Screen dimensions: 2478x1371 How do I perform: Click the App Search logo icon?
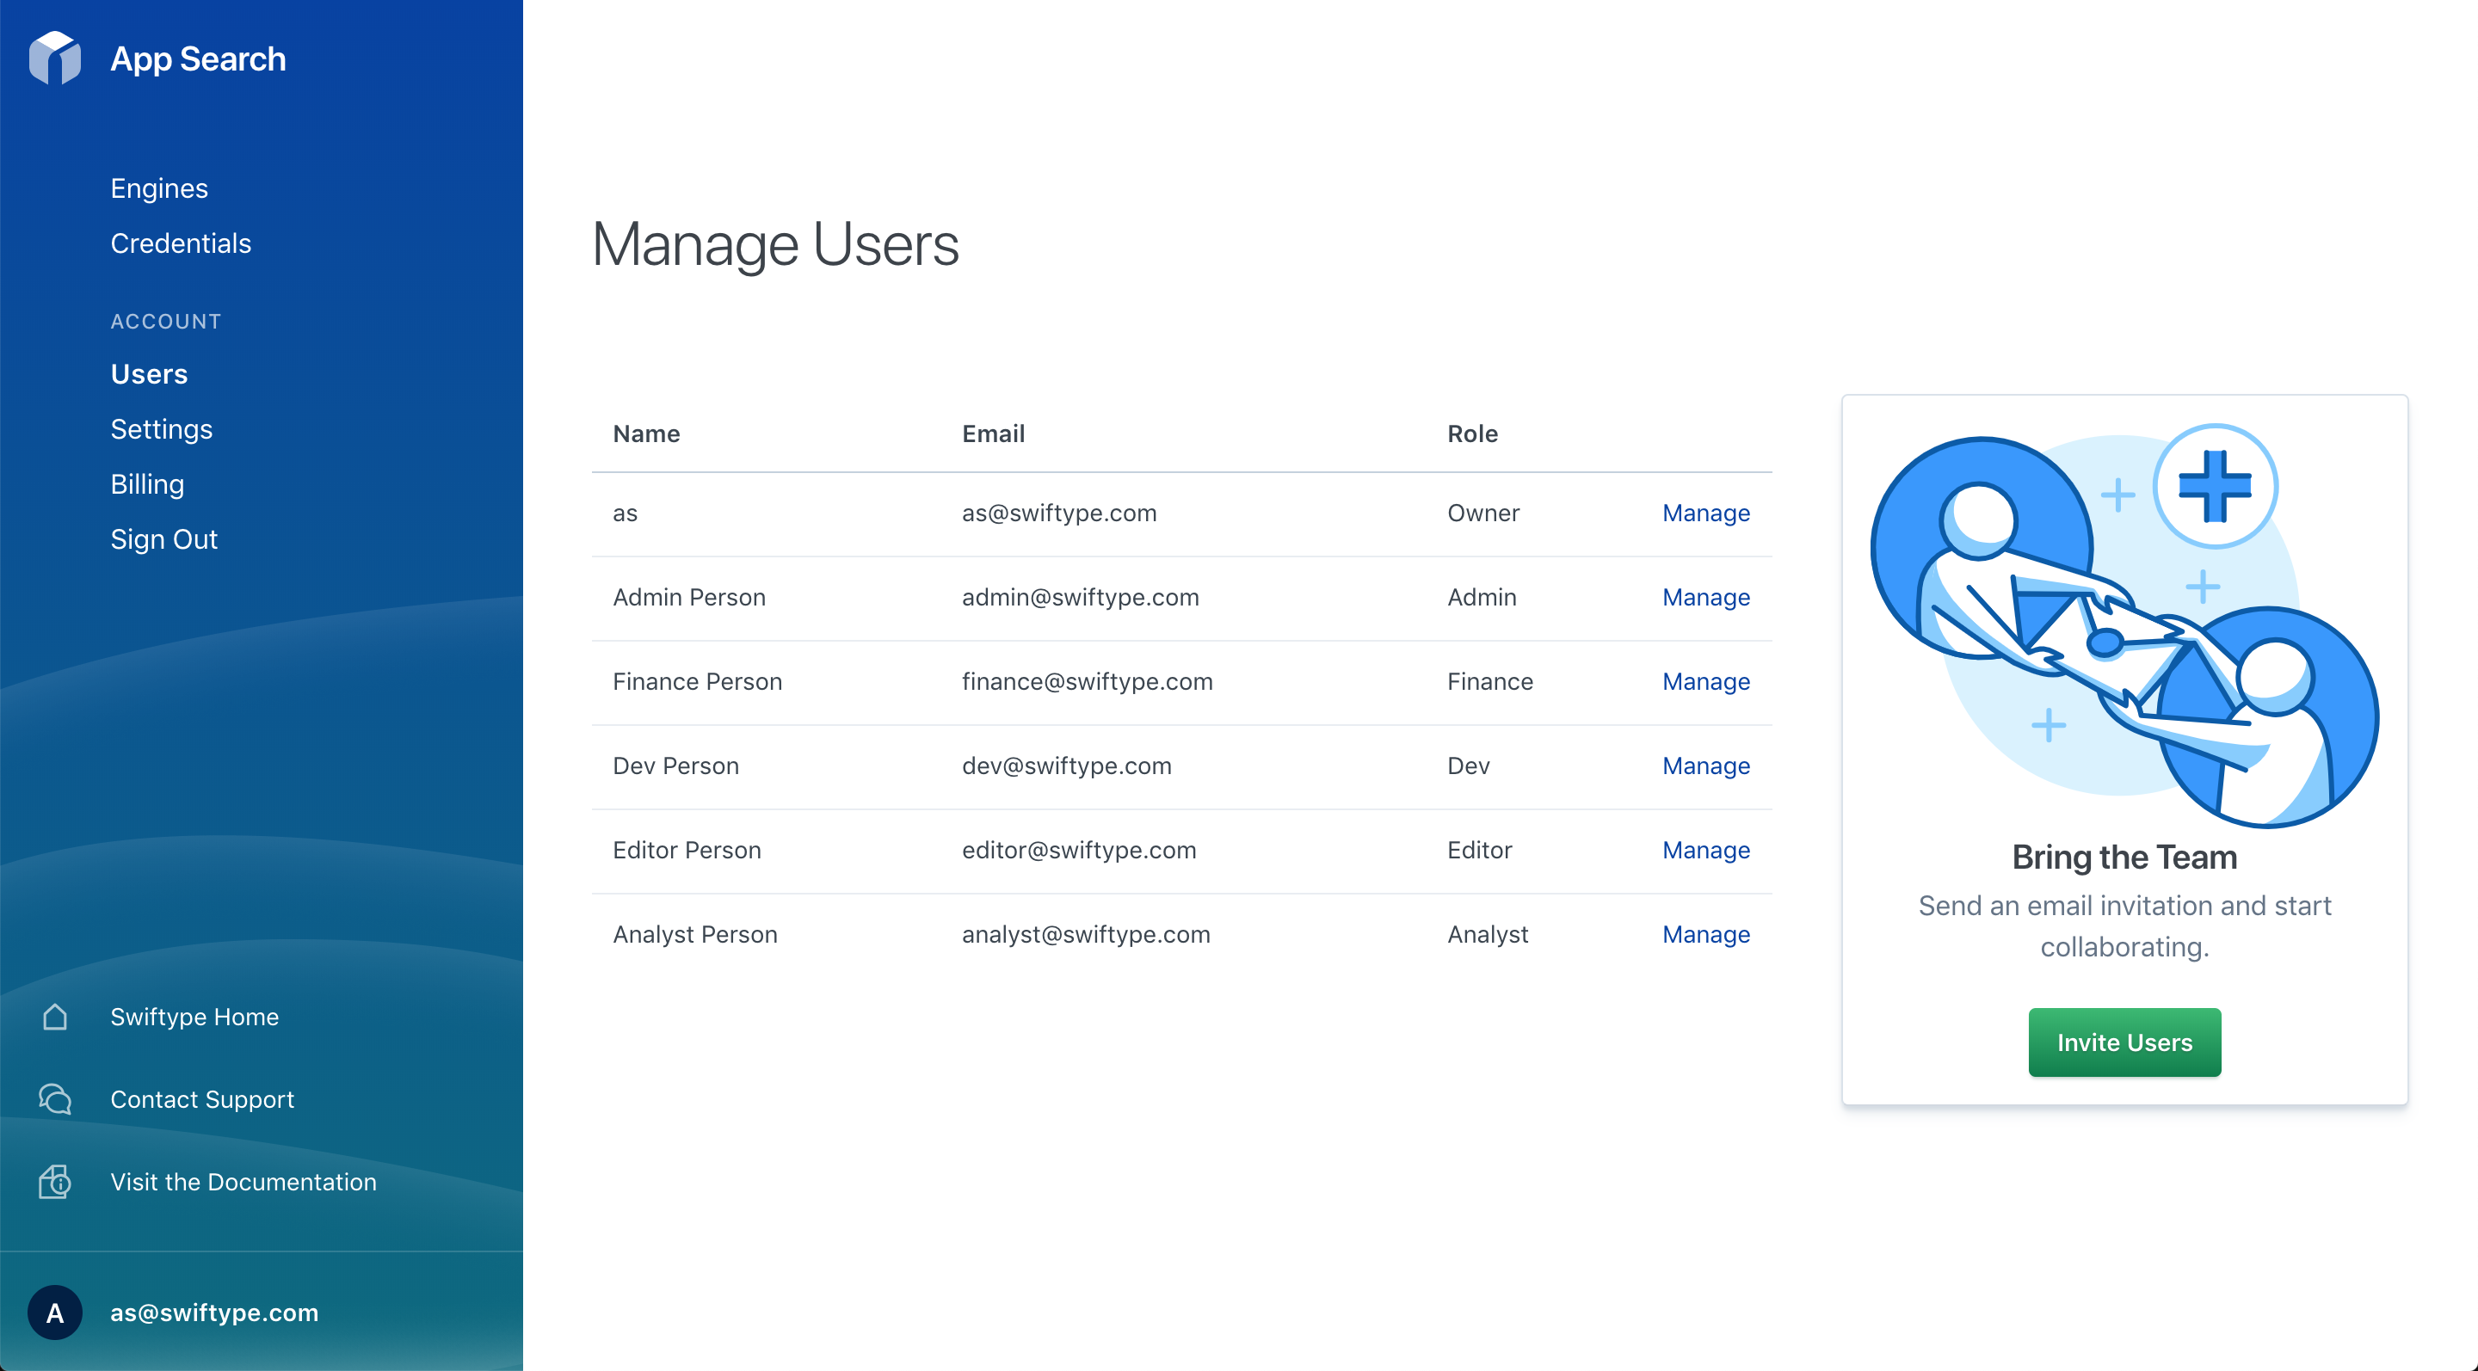[x=55, y=58]
